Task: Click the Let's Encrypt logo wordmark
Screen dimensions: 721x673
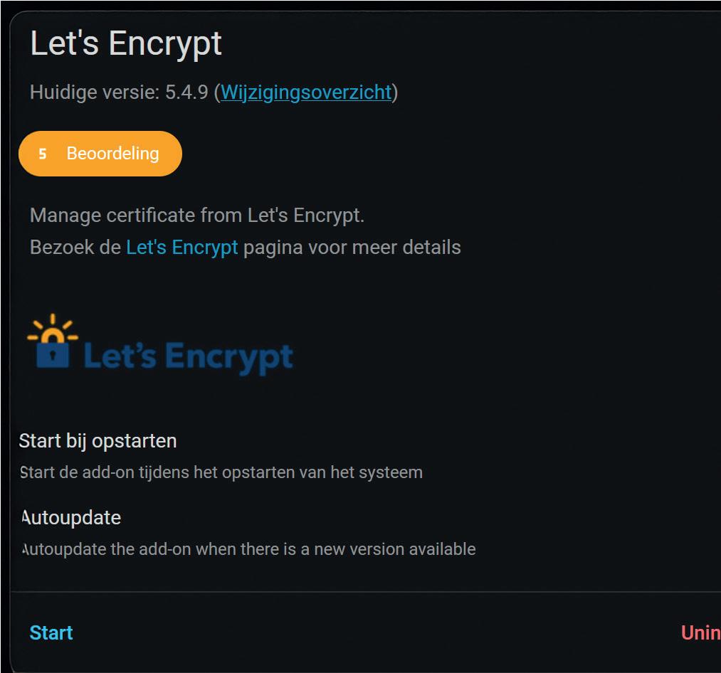Action: [x=188, y=356]
